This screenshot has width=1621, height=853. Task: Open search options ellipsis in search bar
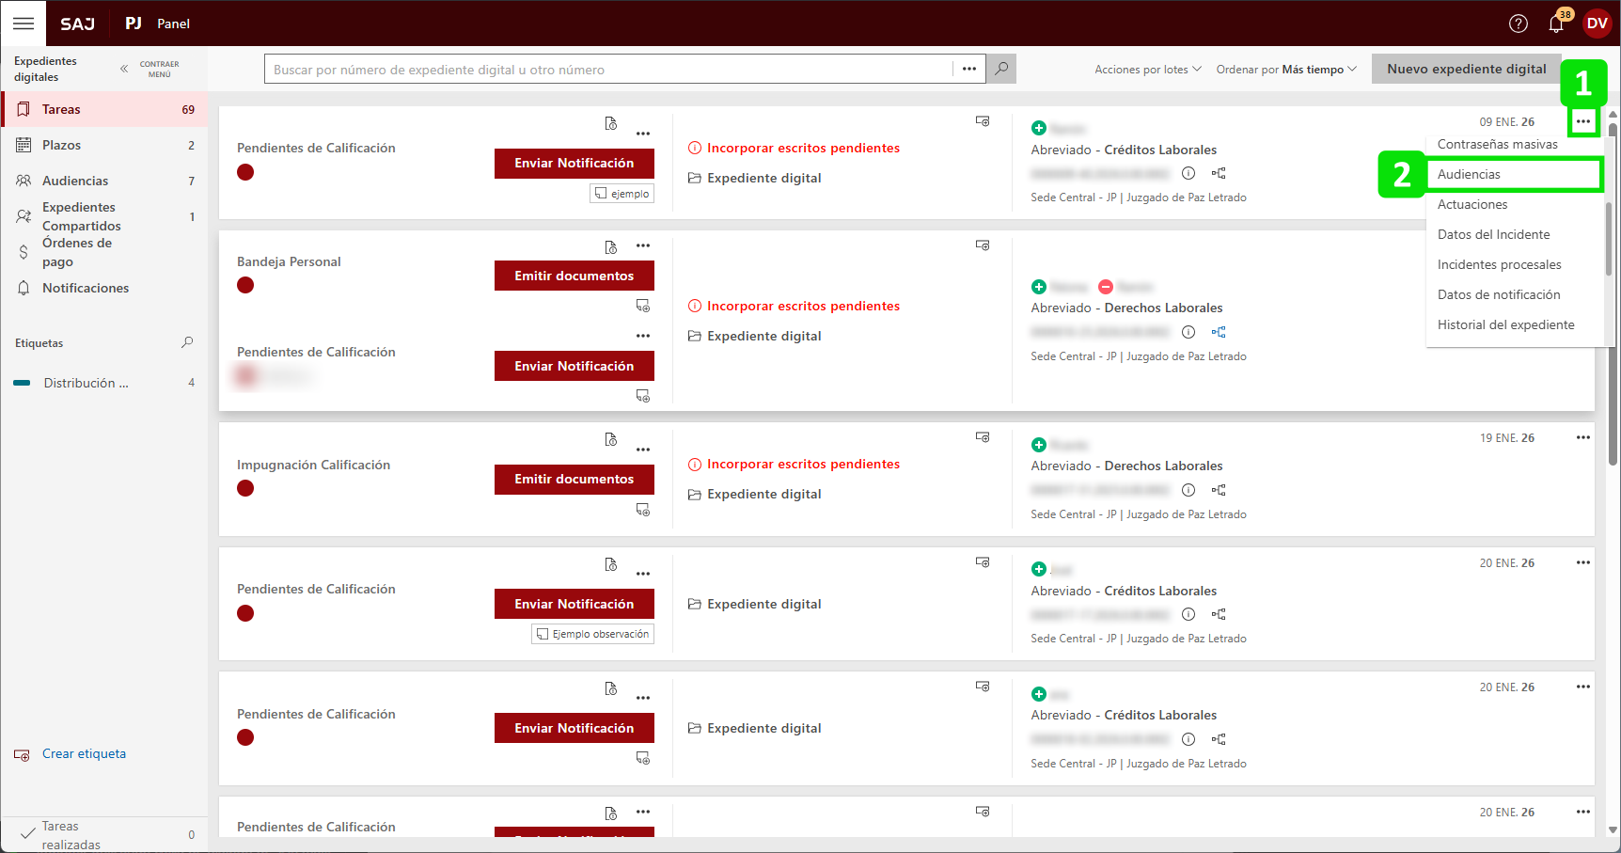click(x=968, y=69)
